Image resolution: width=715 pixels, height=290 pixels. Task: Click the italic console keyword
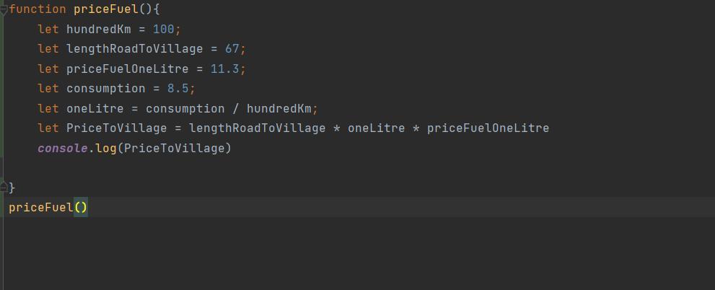pyautogui.click(x=62, y=149)
